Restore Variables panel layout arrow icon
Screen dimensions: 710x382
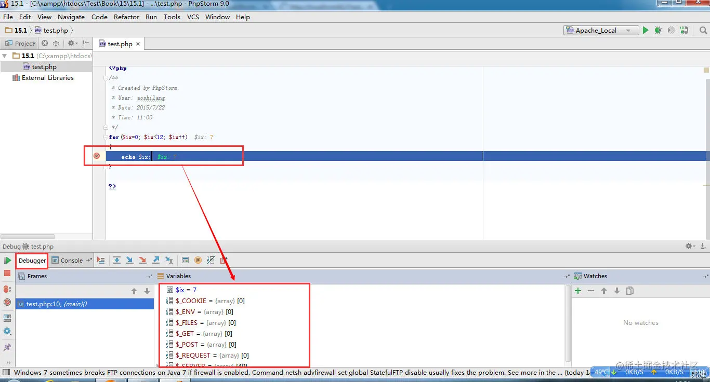coord(566,276)
